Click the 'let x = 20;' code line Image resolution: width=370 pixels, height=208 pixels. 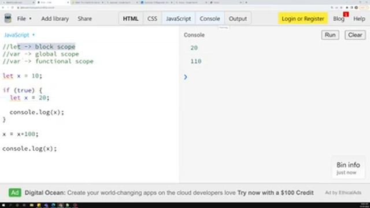point(29,98)
